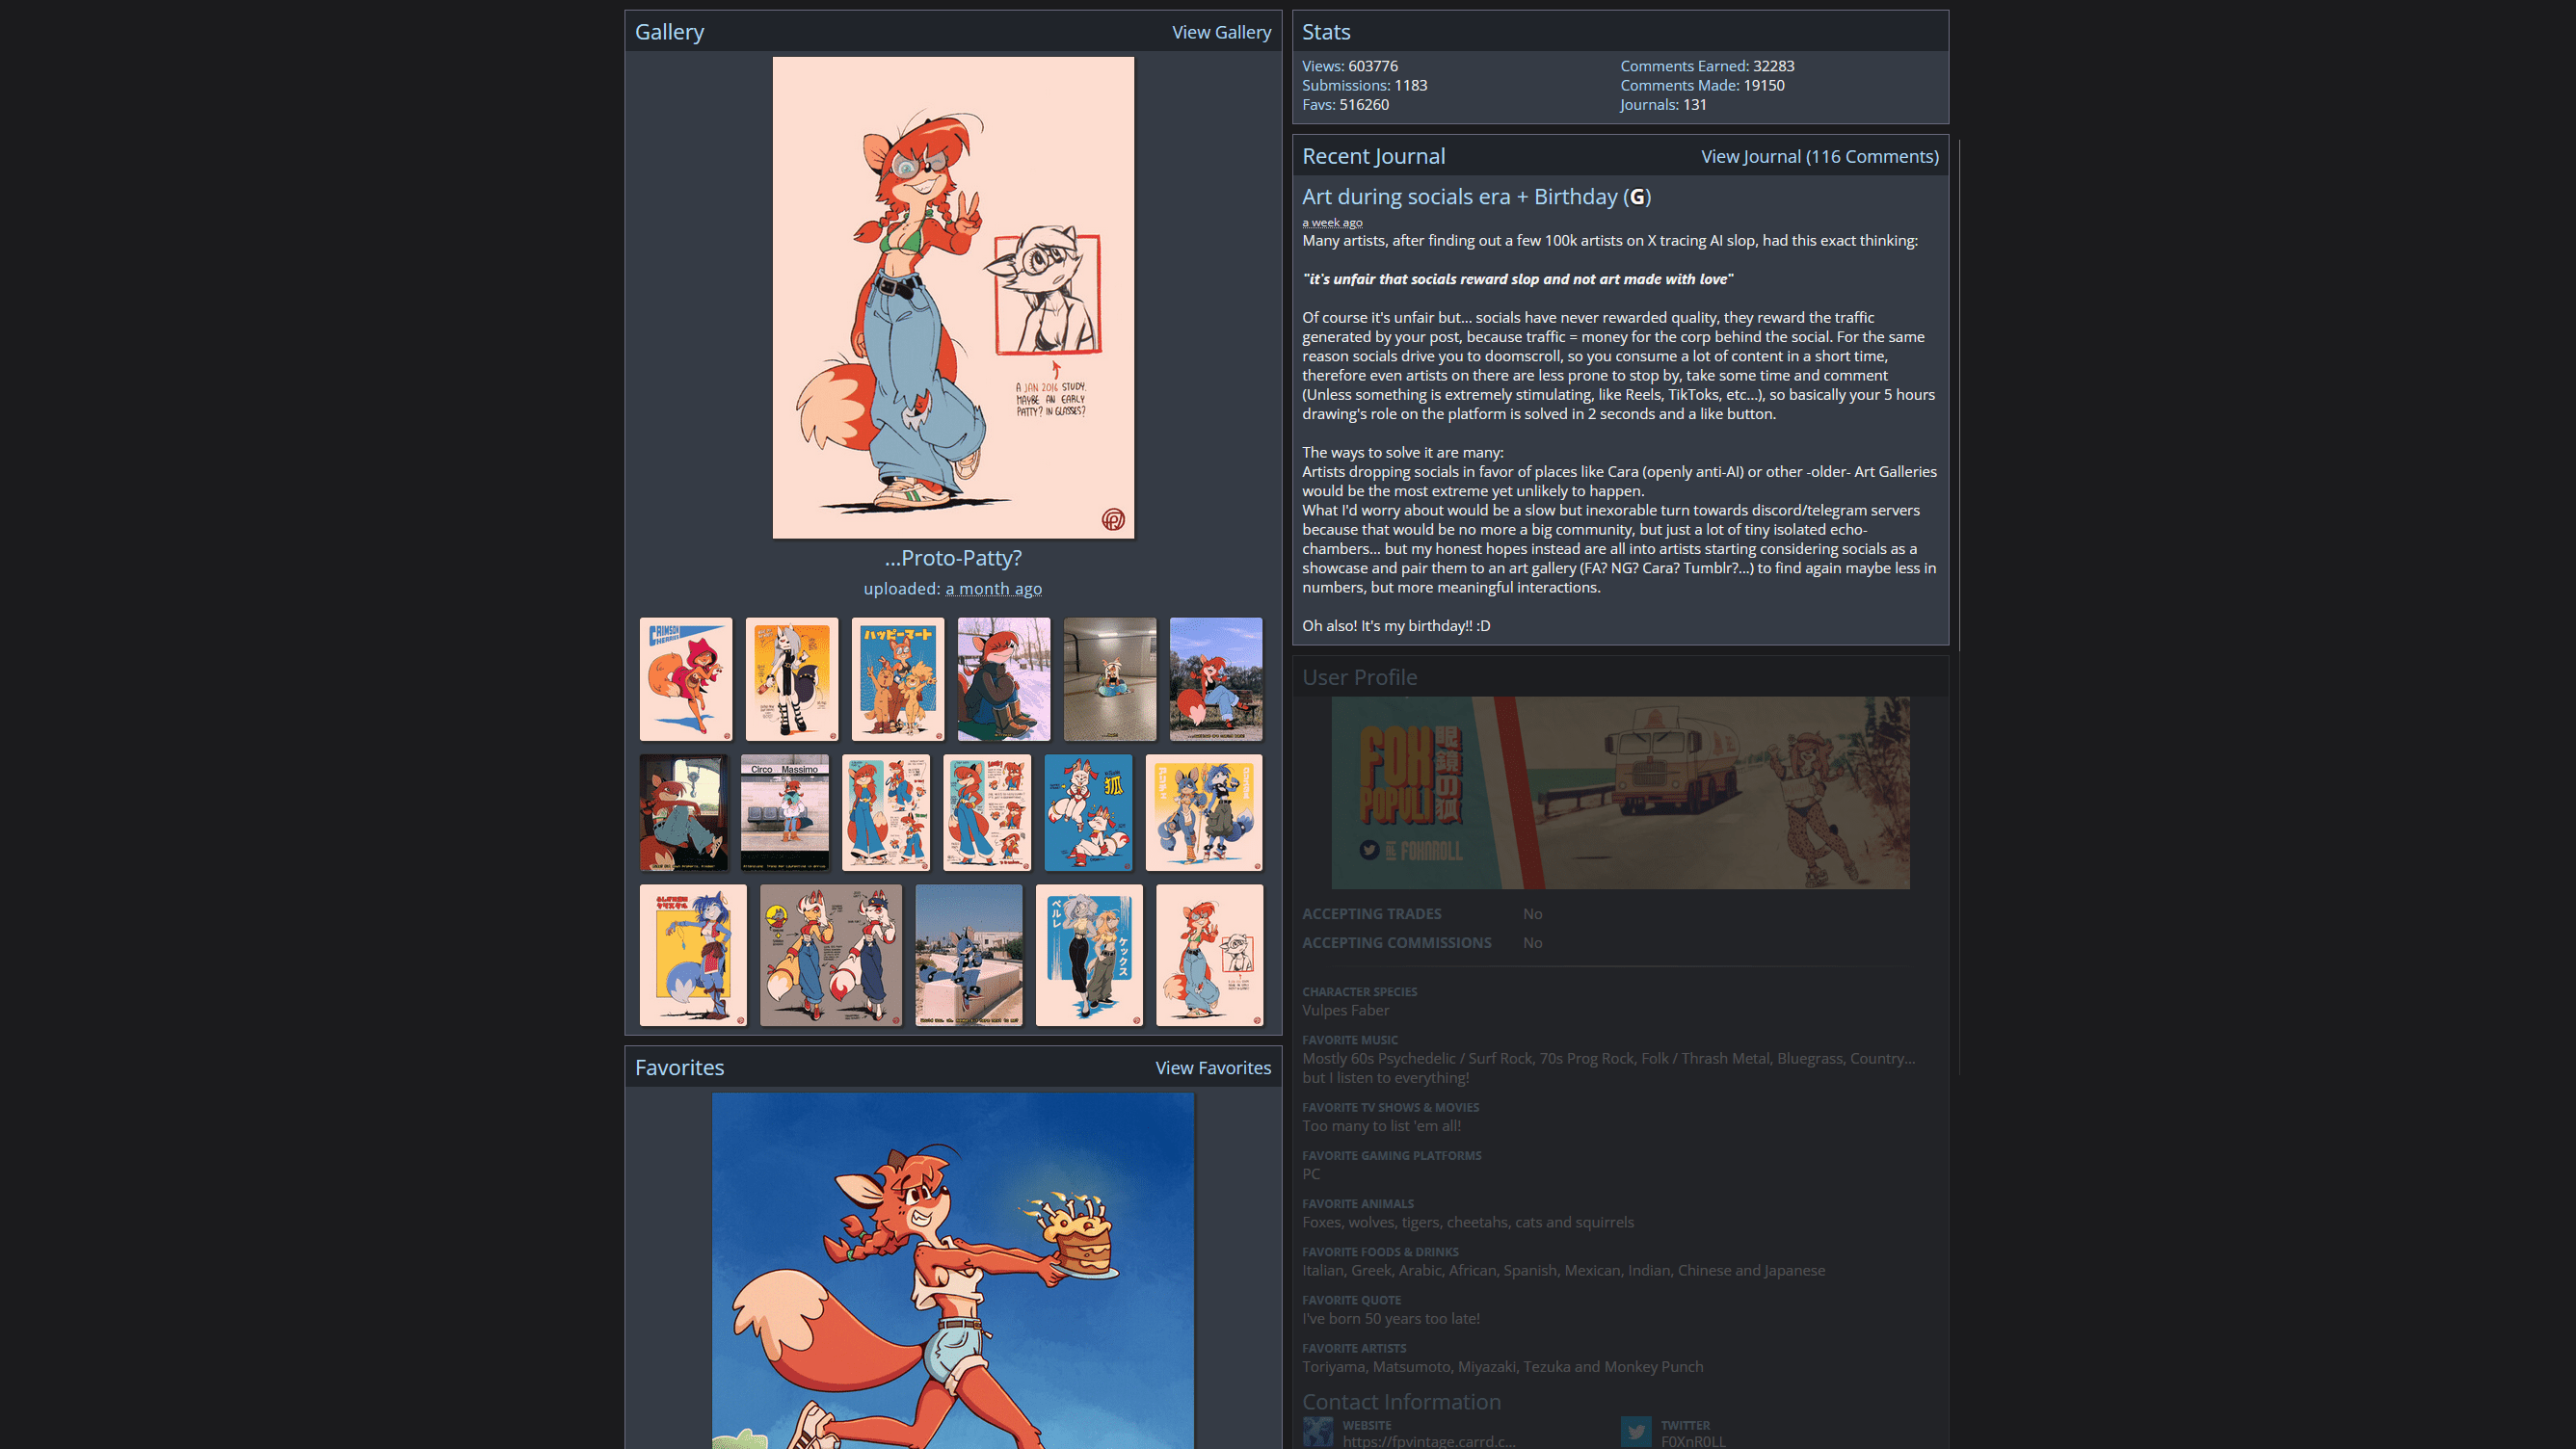Open the two characters gray background thumbnail
The width and height of the screenshot is (2576, 1449).
(x=830, y=955)
